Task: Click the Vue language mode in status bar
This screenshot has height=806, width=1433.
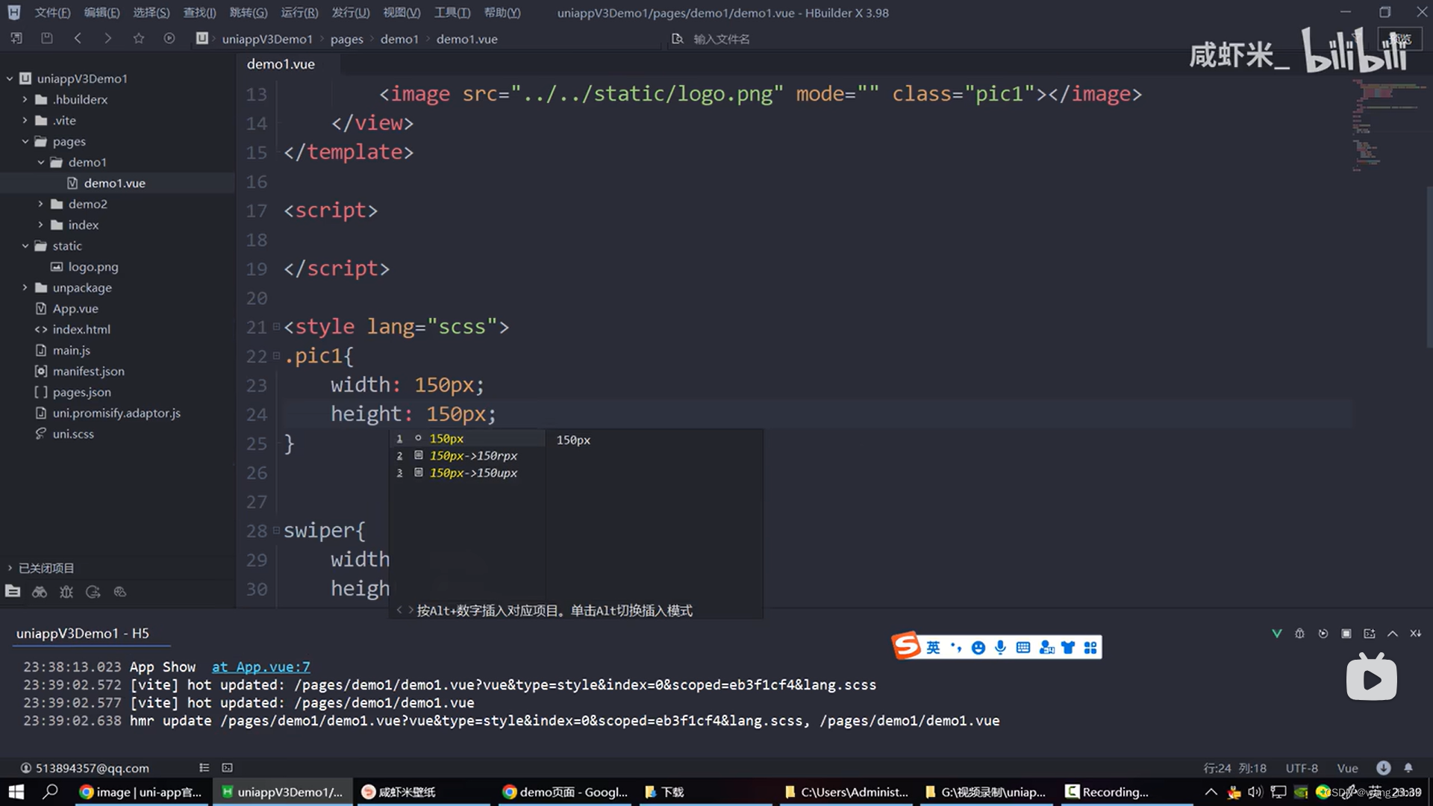Action: click(1347, 768)
